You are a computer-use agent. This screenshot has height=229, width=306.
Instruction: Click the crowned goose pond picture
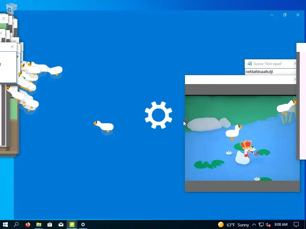242,138
